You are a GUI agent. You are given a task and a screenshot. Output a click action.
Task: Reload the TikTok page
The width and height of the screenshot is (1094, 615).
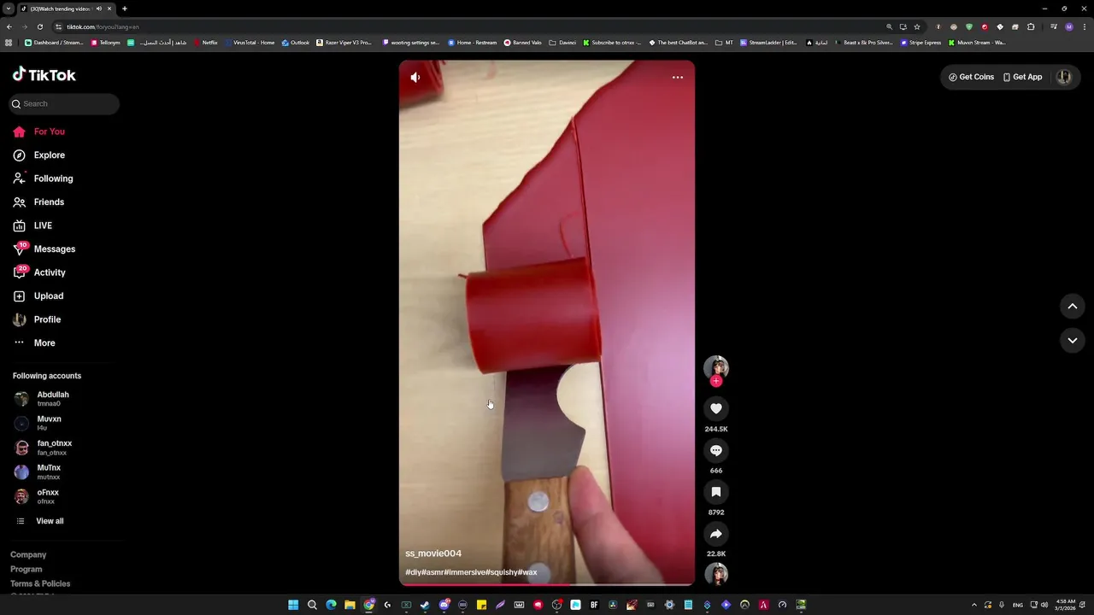coord(39,26)
